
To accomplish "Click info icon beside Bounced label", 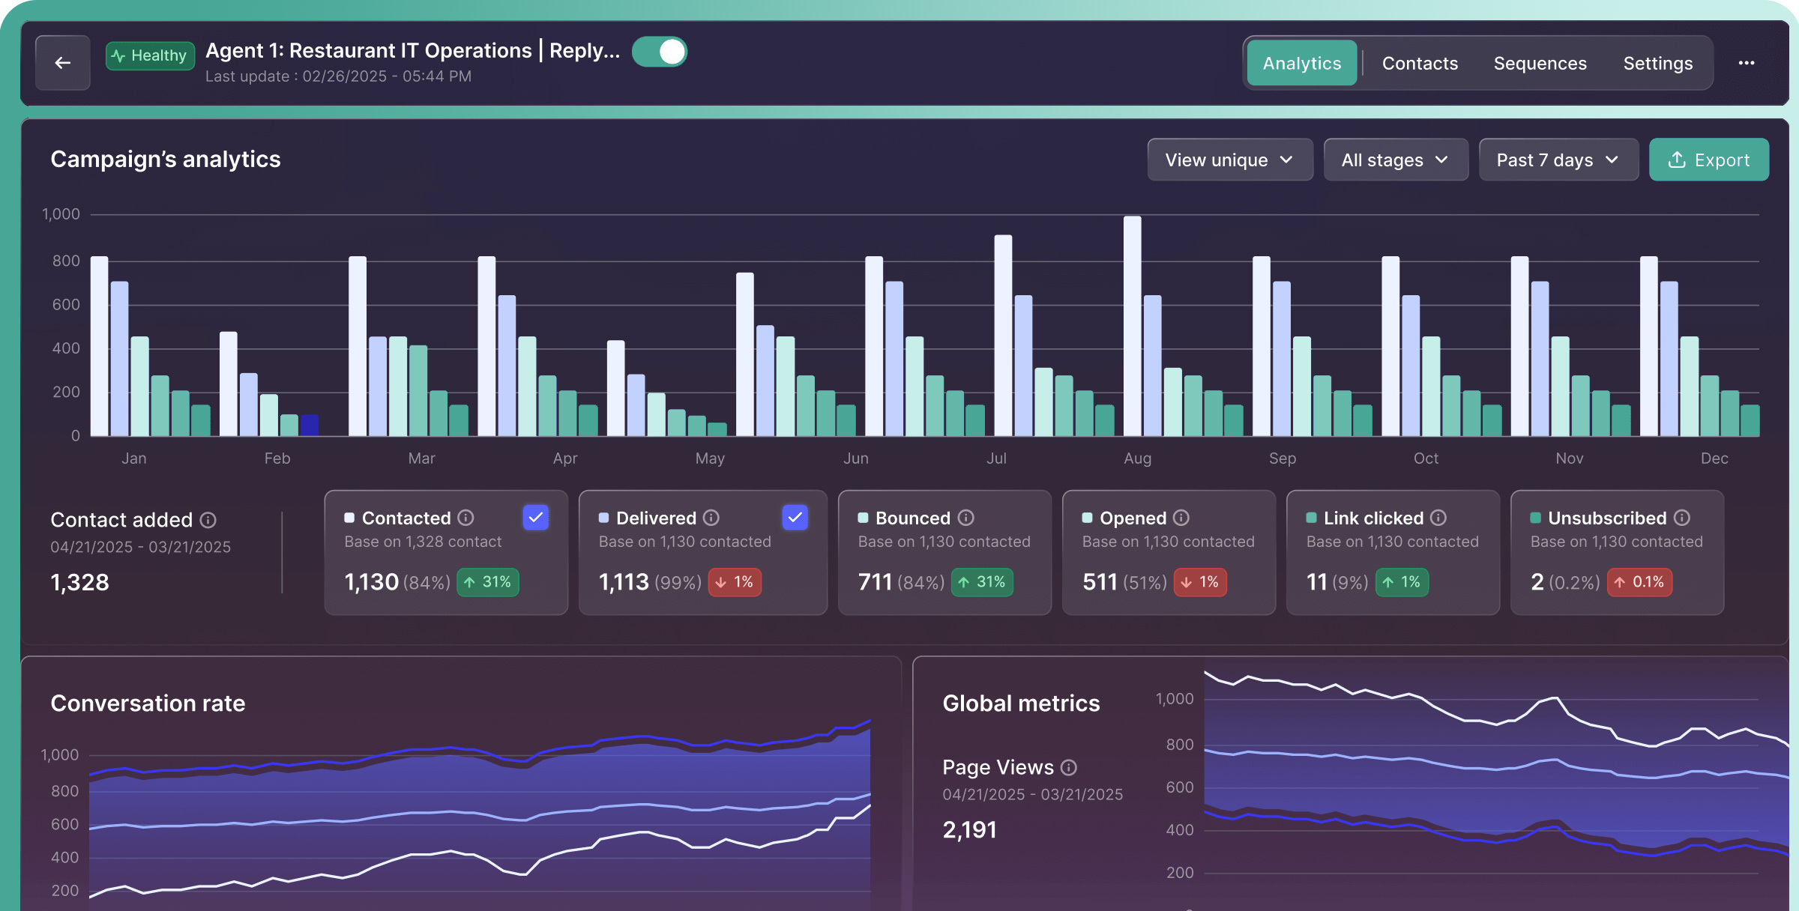I will 966,518.
